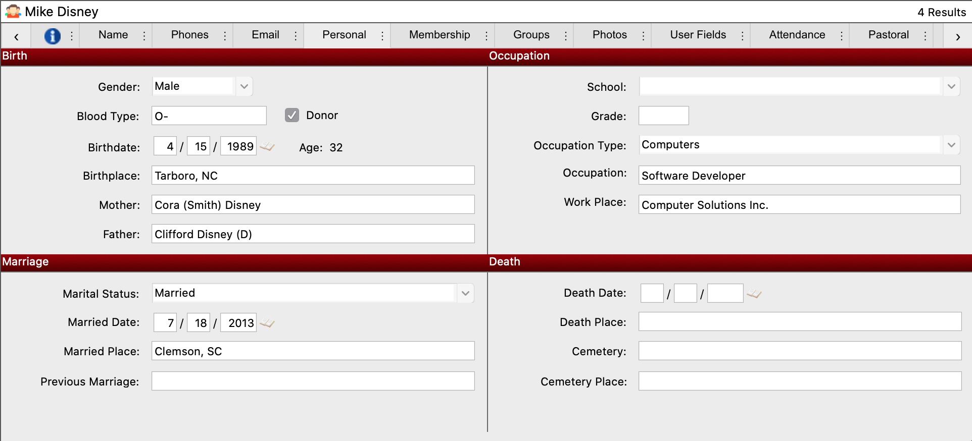Open the Death Date calendar picker icon

pos(754,294)
